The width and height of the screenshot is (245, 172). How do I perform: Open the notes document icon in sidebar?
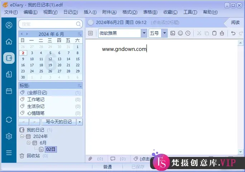(x=9, y=74)
